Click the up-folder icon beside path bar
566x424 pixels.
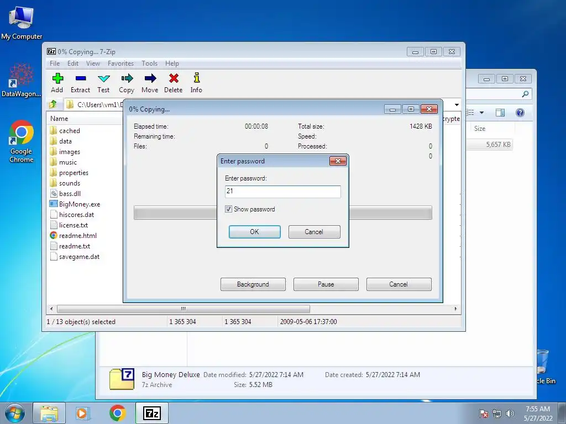[53, 104]
